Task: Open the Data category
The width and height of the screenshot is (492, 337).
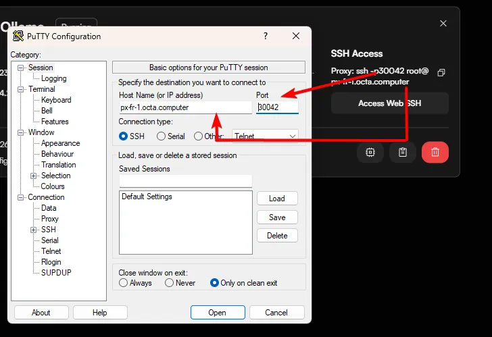Action: (x=49, y=208)
